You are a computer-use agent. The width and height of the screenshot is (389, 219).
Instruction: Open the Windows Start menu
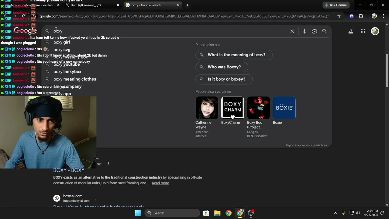pyautogui.click(x=138, y=213)
